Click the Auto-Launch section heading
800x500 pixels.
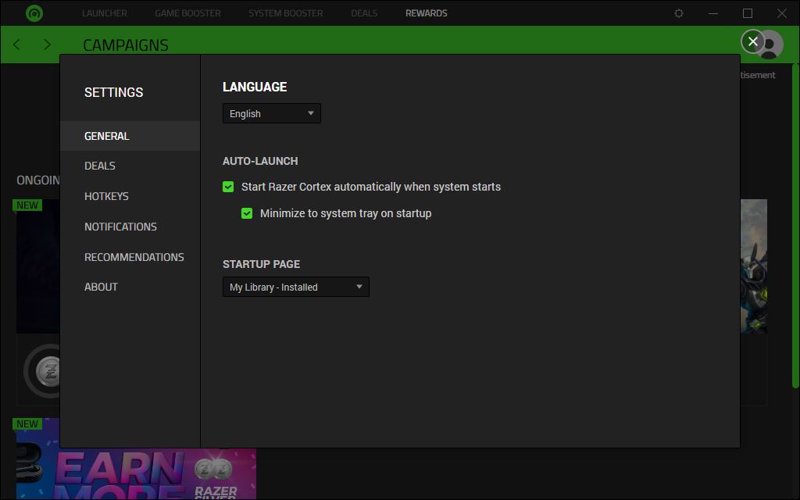pyautogui.click(x=260, y=161)
